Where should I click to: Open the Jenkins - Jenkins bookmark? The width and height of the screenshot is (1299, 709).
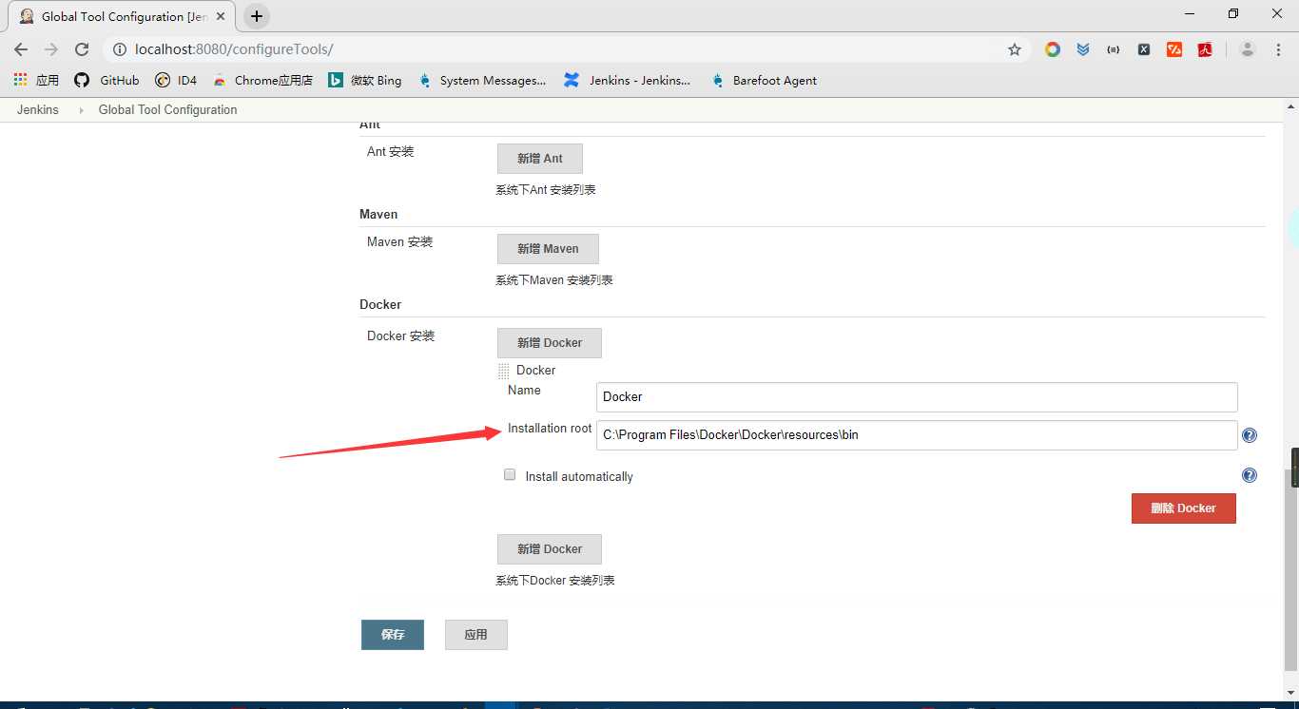click(628, 80)
